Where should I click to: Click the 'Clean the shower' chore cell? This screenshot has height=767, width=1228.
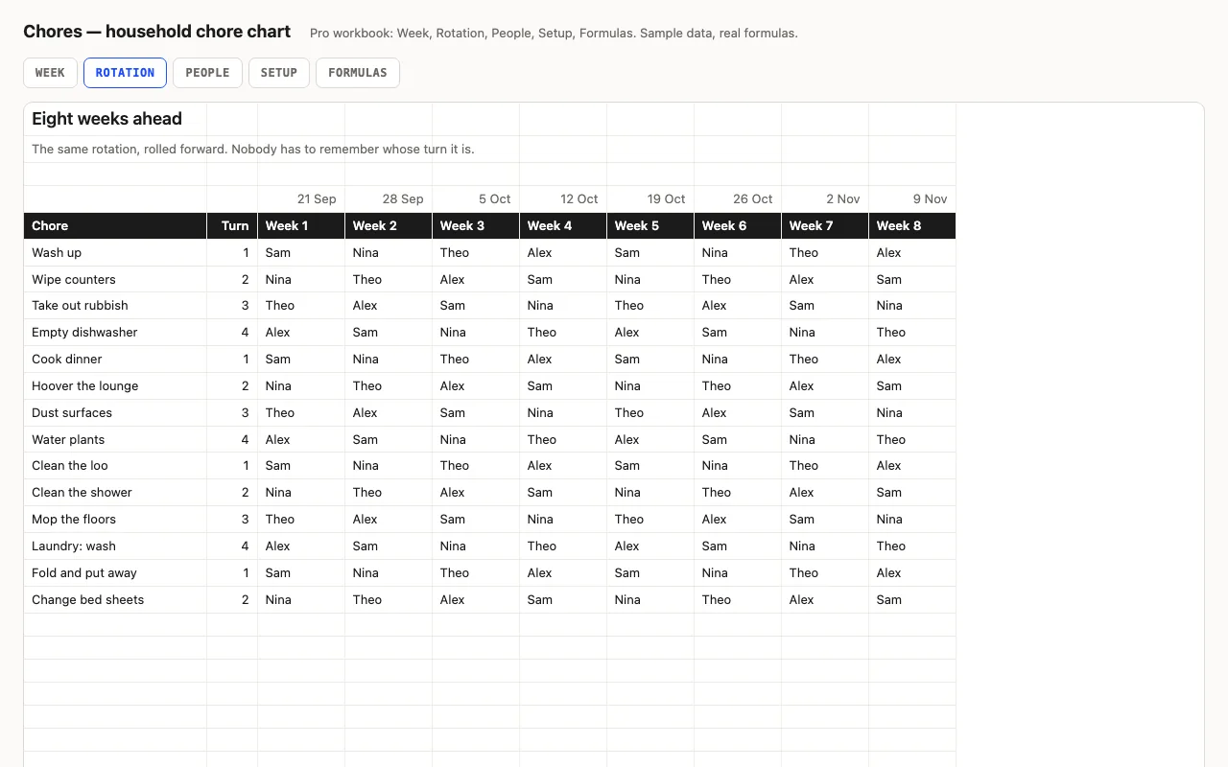[115, 493]
